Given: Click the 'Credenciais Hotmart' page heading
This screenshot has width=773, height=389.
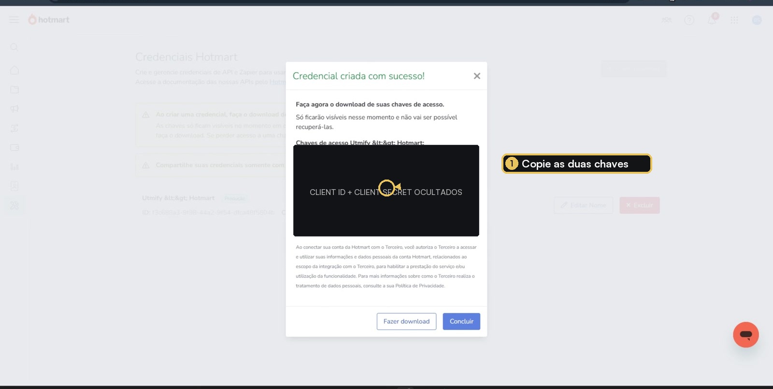Looking at the screenshot, I should tap(186, 57).
